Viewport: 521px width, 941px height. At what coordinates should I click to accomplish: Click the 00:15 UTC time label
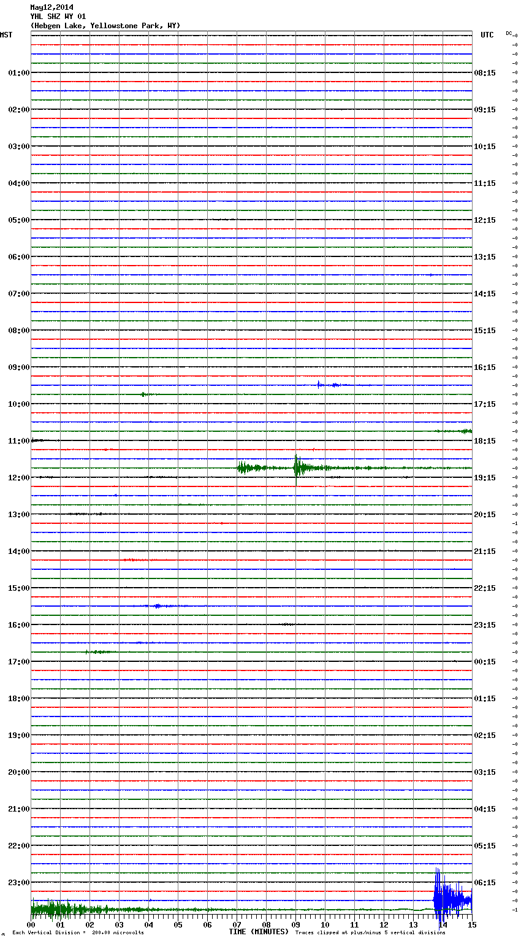pos(485,661)
